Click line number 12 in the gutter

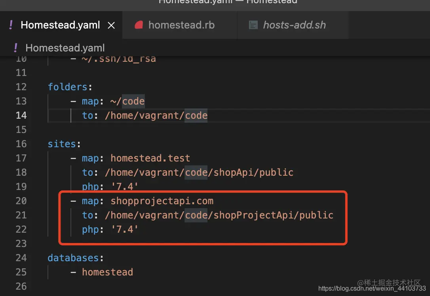[21, 87]
